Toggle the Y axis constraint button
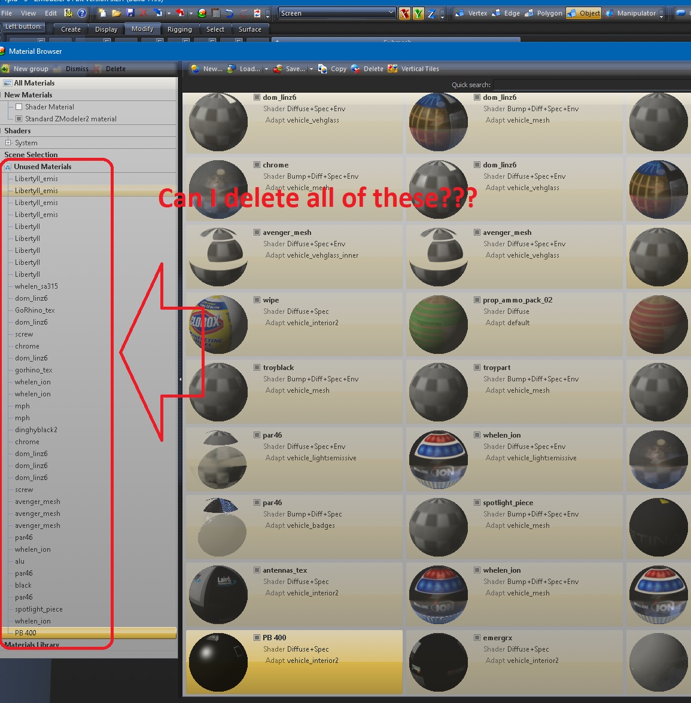The width and height of the screenshot is (691, 703). 418,13
